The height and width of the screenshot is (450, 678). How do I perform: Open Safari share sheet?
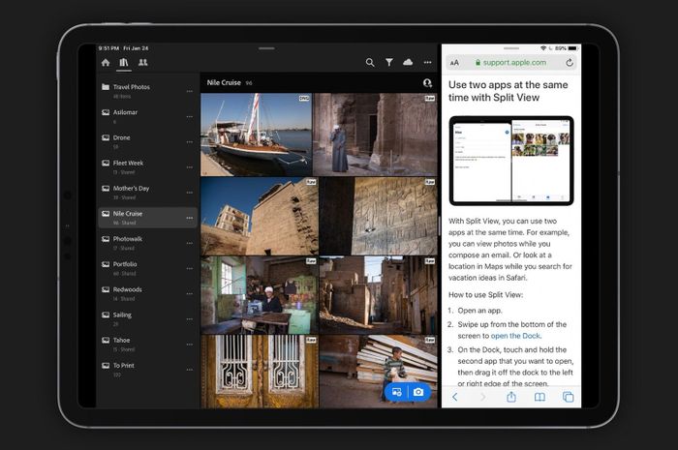click(511, 397)
